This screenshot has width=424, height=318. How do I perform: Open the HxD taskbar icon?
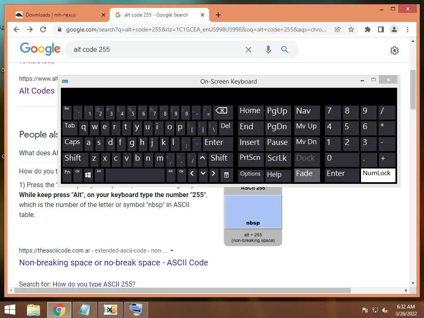110,310
